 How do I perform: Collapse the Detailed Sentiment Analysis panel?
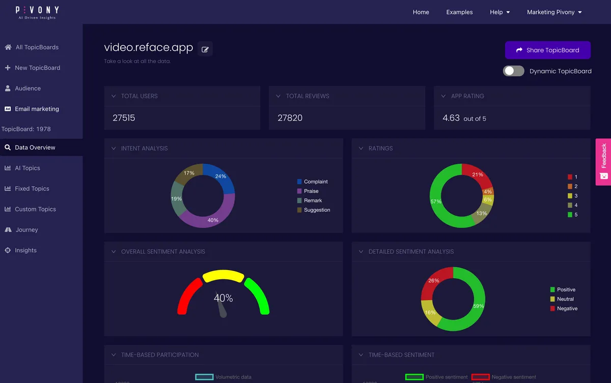(x=360, y=252)
